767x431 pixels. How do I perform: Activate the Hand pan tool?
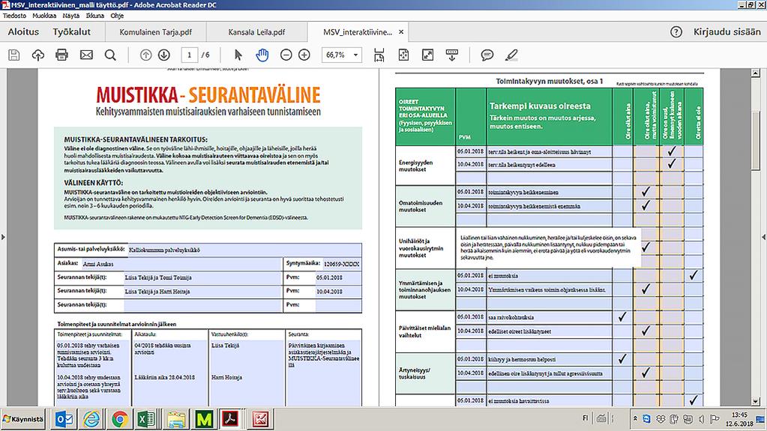click(262, 55)
